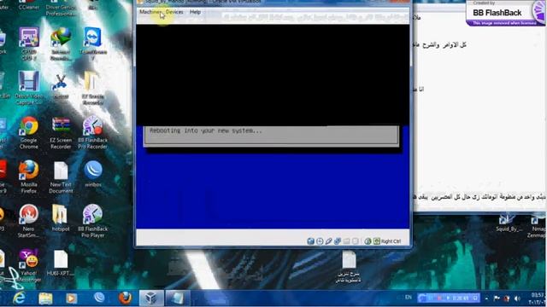Viewport: 547px width, 307px height.
Task: Click the USB devices icon in VirtualBox status bar
Action: pyautogui.click(x=328, y=241)
